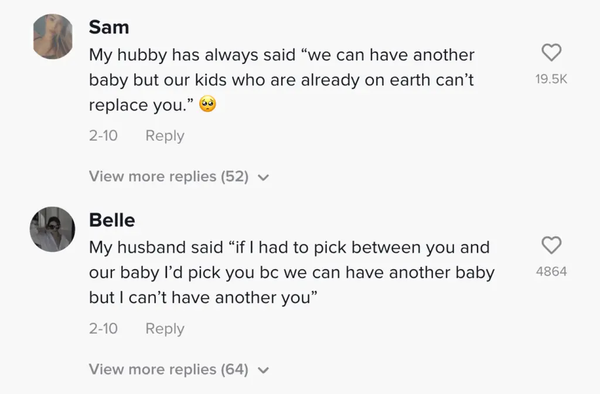The width and height of the screenshot is (600, 394).
Task: Expand the chevron beside 64 replies
Action: [x=263, y=371]
